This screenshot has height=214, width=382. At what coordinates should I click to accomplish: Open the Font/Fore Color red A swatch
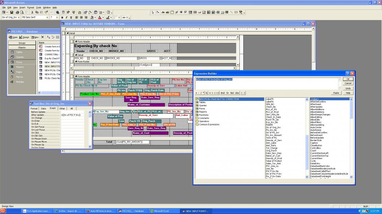pyautogui.click(x=100, y=17)
